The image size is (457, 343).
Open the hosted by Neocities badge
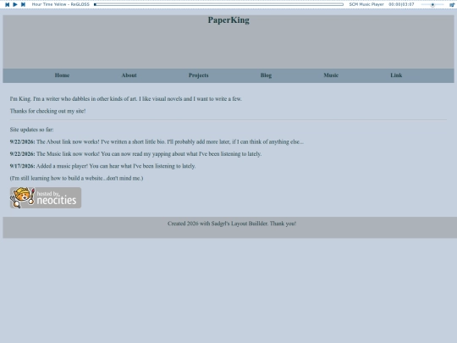tap(46, 197)
